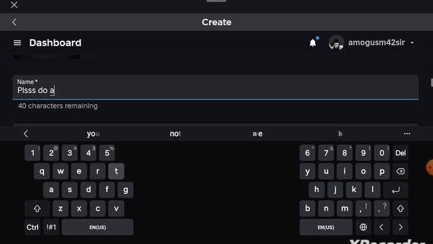Tap the keyboard's b key
This screenshot has height=244, width=433.
coord(307,208)
